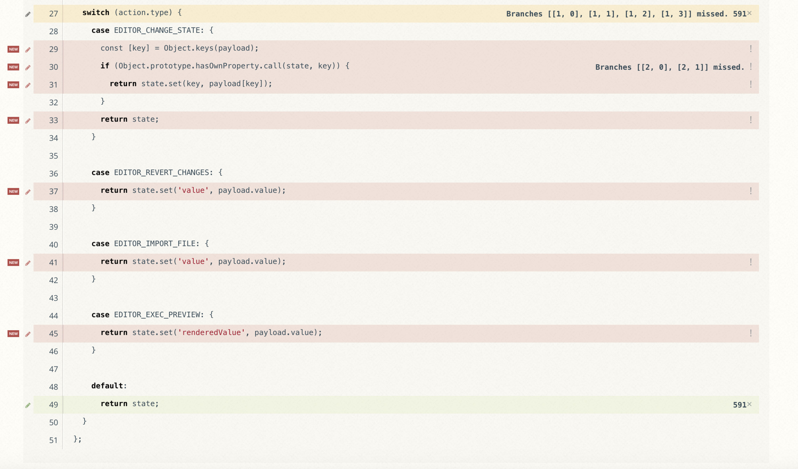
Task: Click the pencil icon beside line 45
Action: 28,334
